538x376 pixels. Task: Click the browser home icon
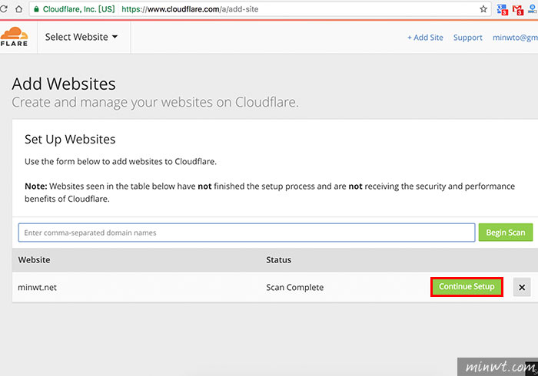click(x=19, y=9)
